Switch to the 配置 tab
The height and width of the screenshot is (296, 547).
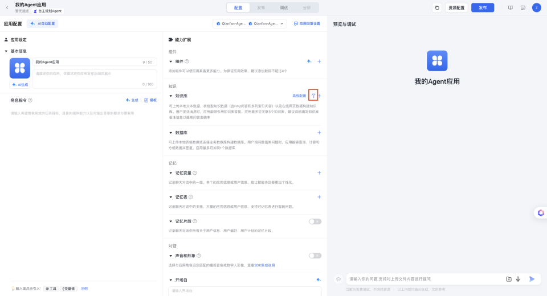click(x=238, y=7)
